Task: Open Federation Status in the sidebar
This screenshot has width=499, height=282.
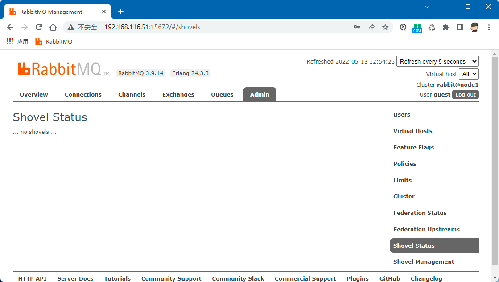Action: coord(420,213)
